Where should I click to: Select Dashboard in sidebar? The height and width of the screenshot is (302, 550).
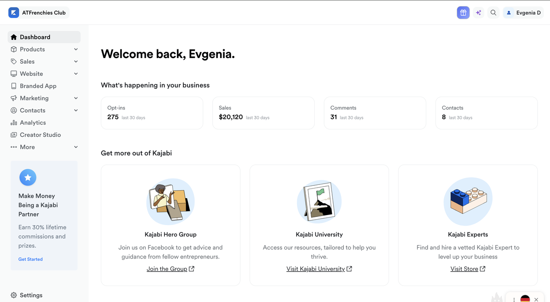[44, 37]
